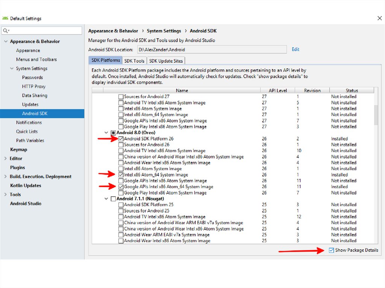The image size is (385, 288).
Task: Open the Updates settings page
Action: [x=30, y=104]
